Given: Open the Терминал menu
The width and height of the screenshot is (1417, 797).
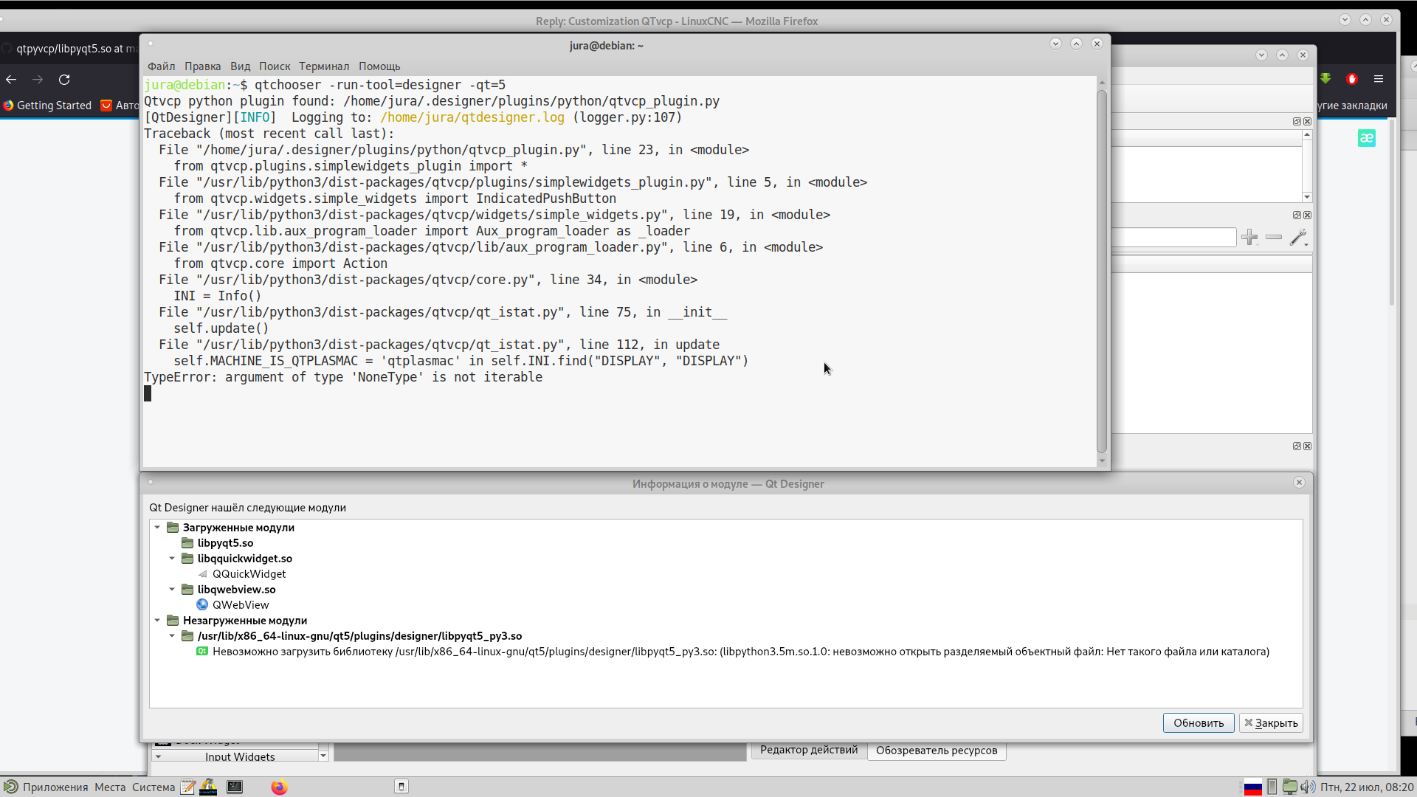Looking at the screenshot, I should click(324, 66).
